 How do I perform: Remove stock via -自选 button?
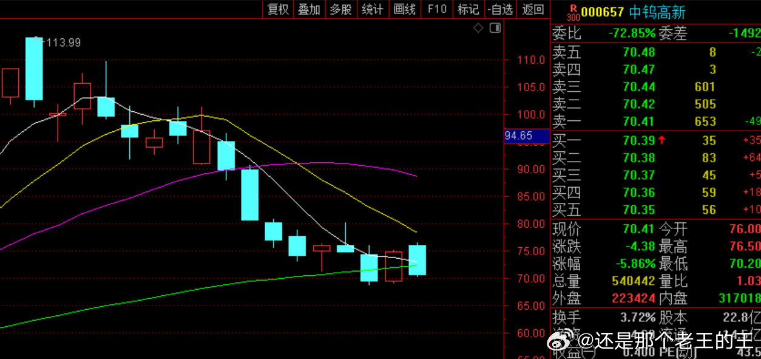tap(500, 9)
